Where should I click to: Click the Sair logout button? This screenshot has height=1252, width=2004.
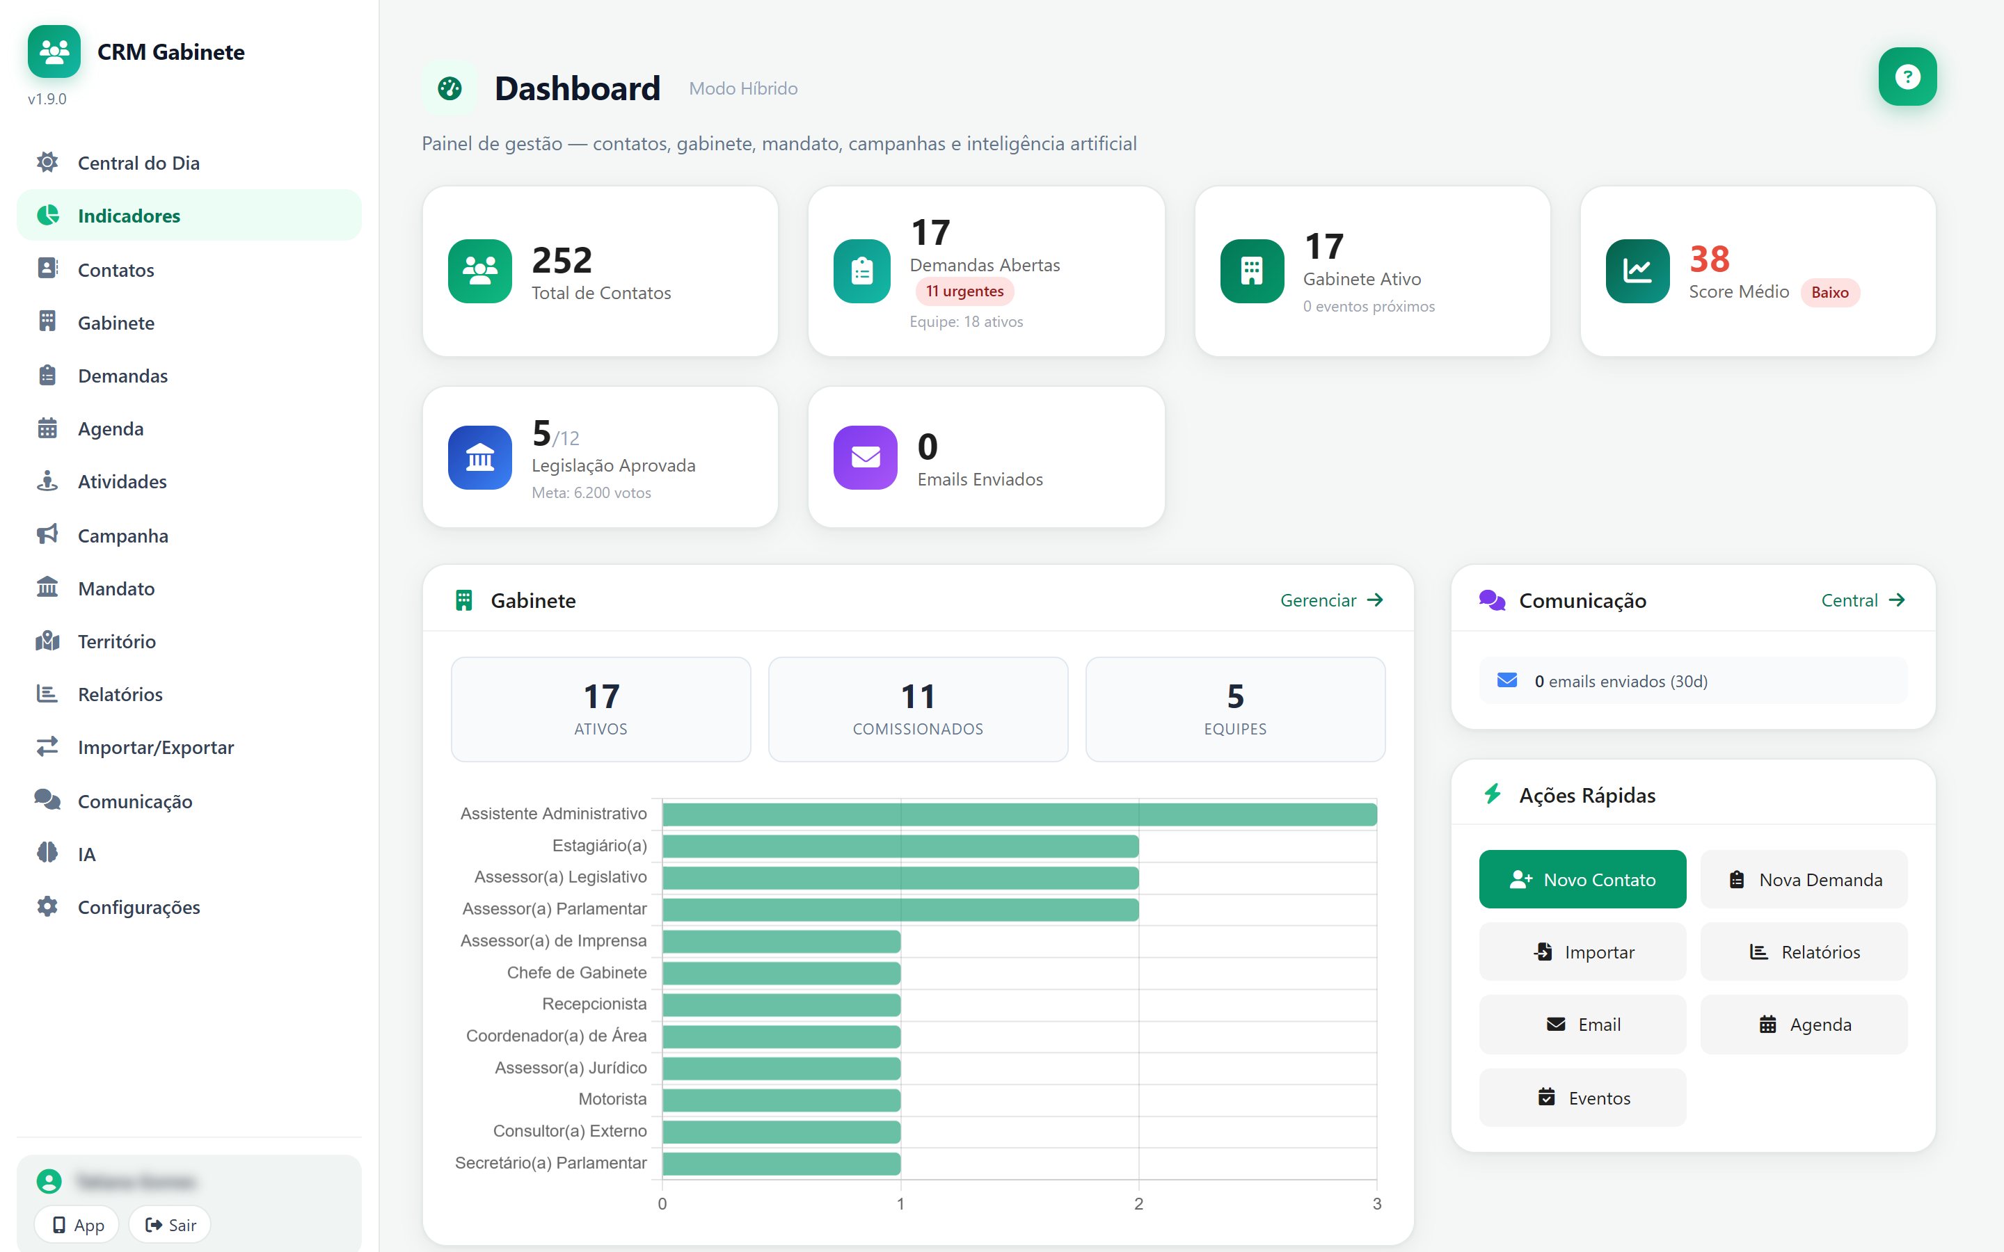[170, 1225]
